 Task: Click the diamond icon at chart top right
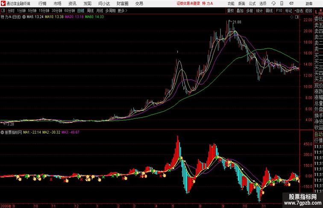292,17
